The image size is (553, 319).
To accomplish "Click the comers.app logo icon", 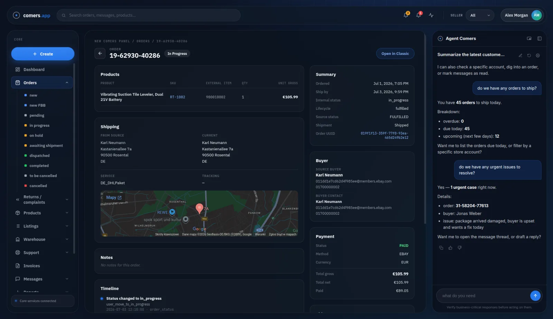I will pos(16,15).
